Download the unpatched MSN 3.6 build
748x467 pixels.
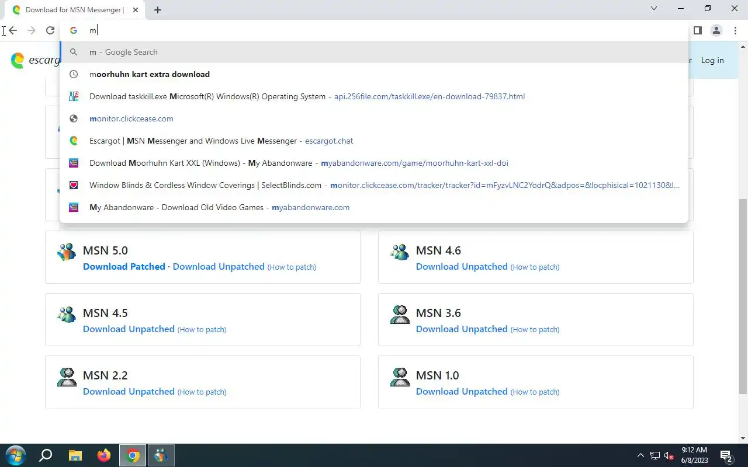(462, 329)
